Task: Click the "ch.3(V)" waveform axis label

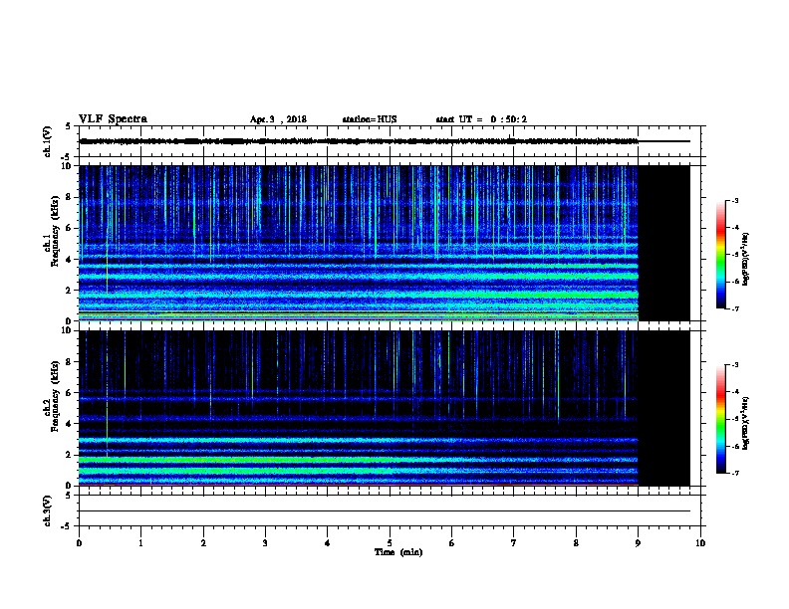Action: tap(47, 510)
